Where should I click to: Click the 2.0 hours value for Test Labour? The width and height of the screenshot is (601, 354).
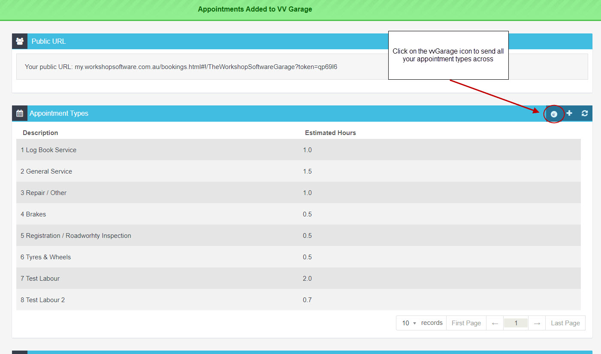point(307,279)
